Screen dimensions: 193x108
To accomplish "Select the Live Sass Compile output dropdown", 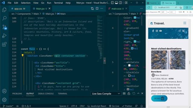I will 106,94.
